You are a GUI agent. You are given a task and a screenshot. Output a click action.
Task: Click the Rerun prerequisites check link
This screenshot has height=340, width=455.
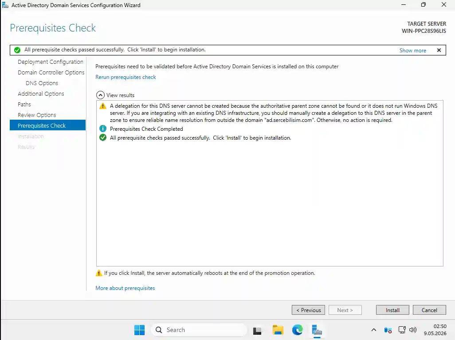[x=126, y=77]
